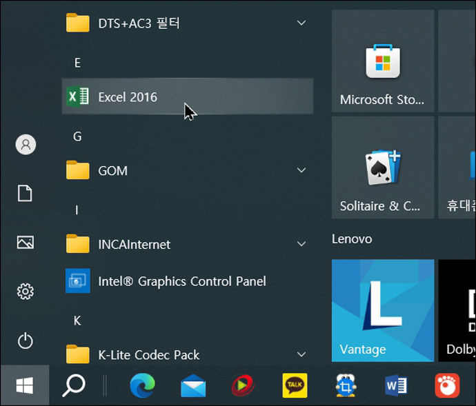476x406 pixels.
Task: Open the INCAInternet folder entry
Action: (188, 244)
